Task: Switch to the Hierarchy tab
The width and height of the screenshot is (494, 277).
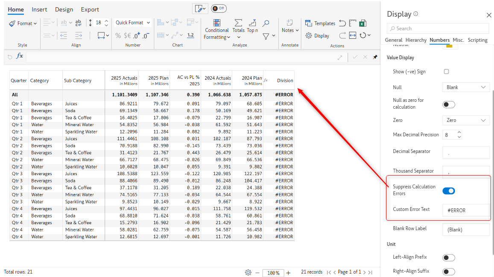Action: point(416,40)
